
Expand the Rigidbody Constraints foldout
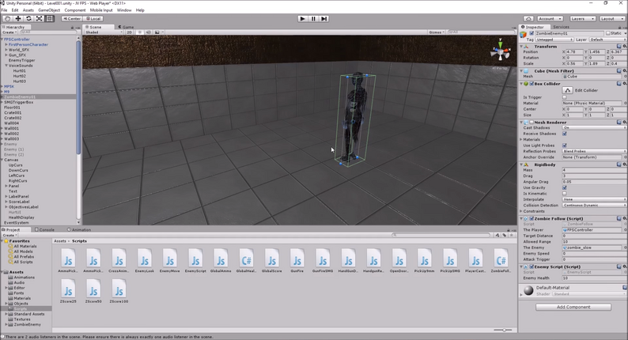pos(521,211)
